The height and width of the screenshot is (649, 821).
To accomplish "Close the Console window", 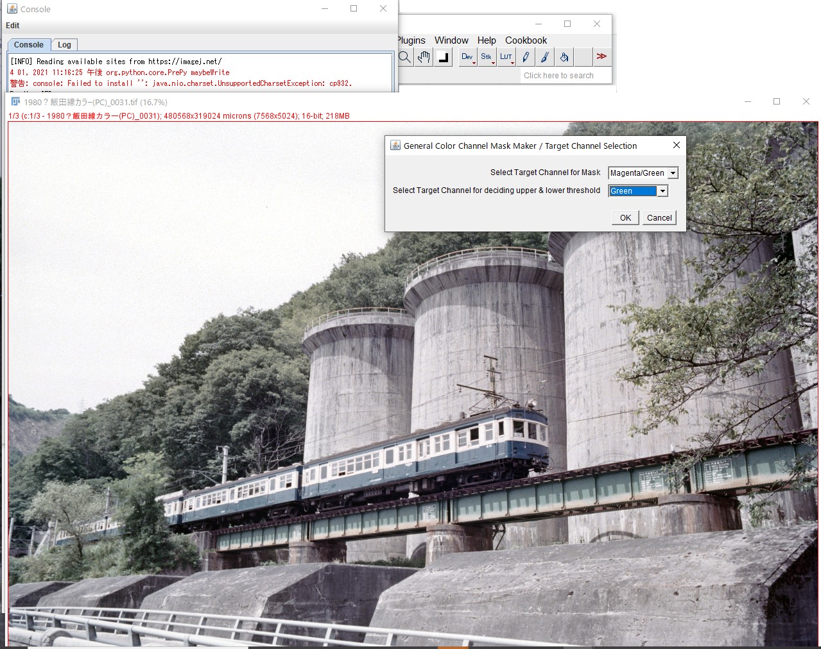I will point(383,9).
